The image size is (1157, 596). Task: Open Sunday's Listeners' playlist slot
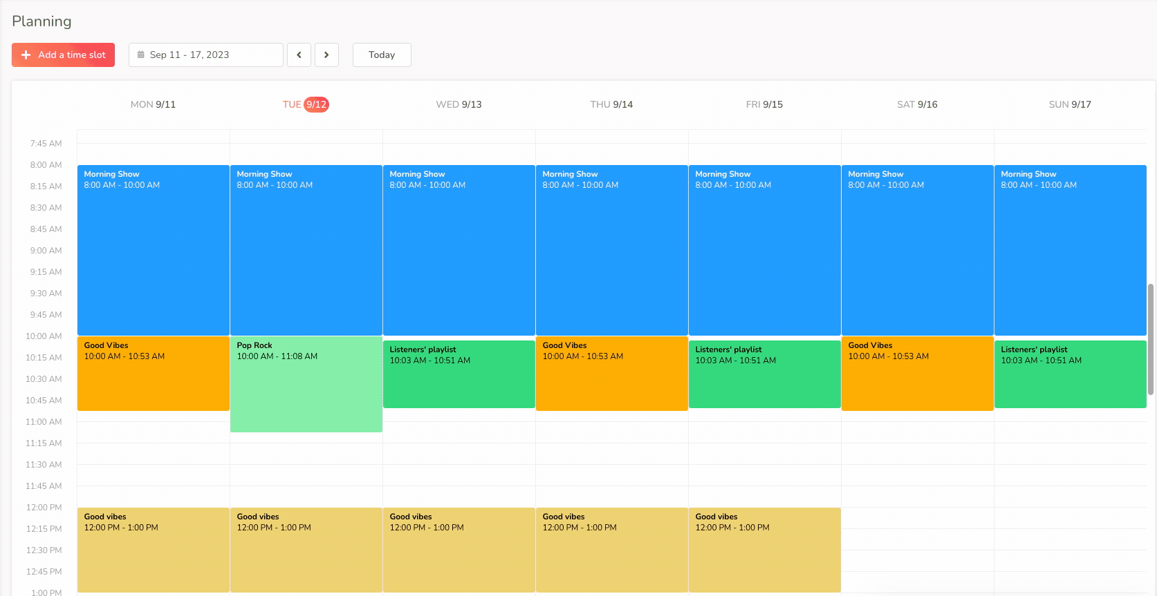point(1071,374)
